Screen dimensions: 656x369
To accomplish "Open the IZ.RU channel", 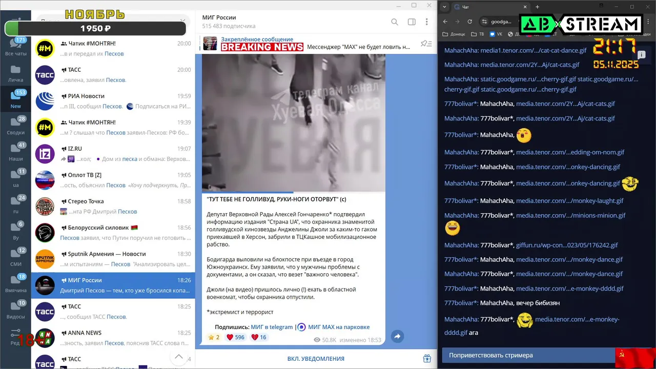I will tap(113, 154).
